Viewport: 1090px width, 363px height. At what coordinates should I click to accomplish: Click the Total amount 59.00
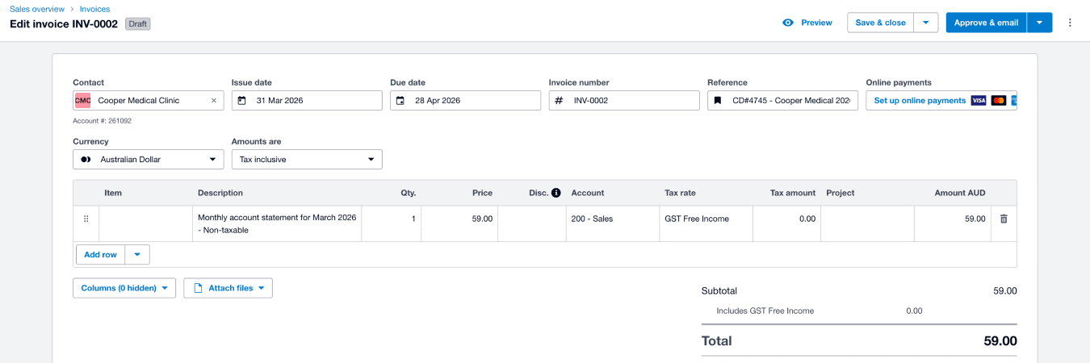coord(1000,341)
